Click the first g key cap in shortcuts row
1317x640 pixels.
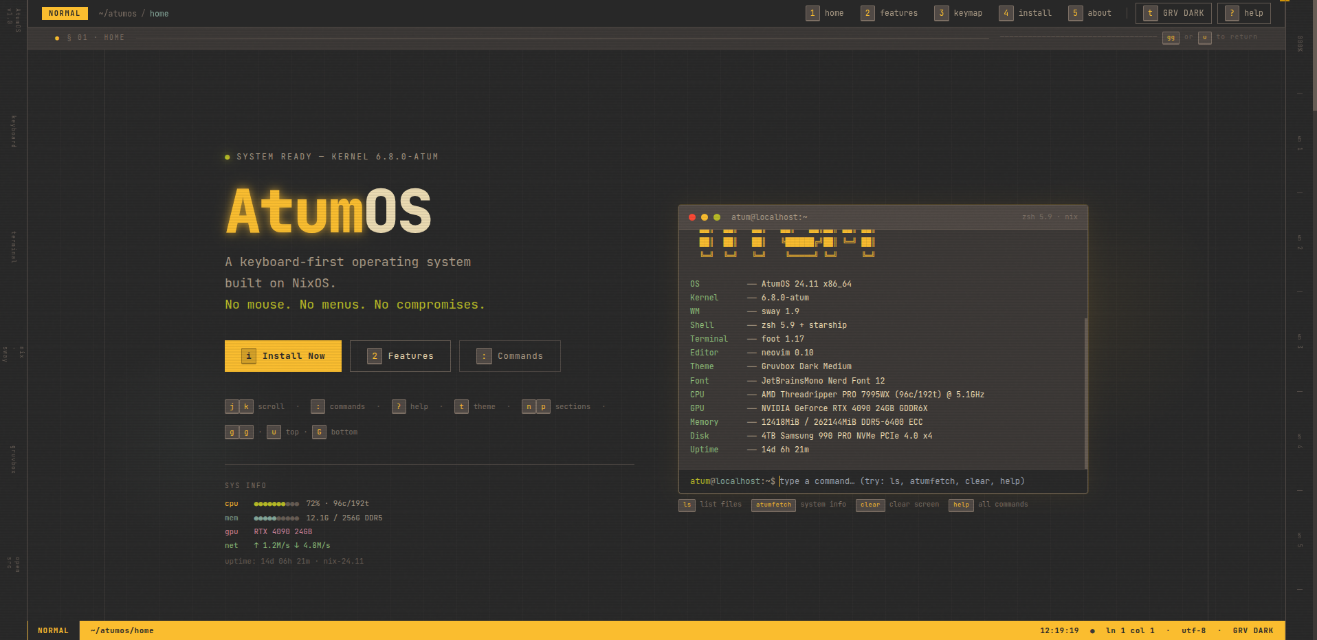(232, 432)
